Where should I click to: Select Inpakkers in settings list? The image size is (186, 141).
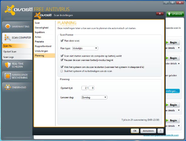[x=44, y=32]
